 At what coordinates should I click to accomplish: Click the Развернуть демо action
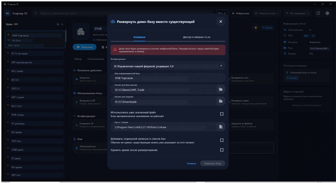[x=251, y=102]
